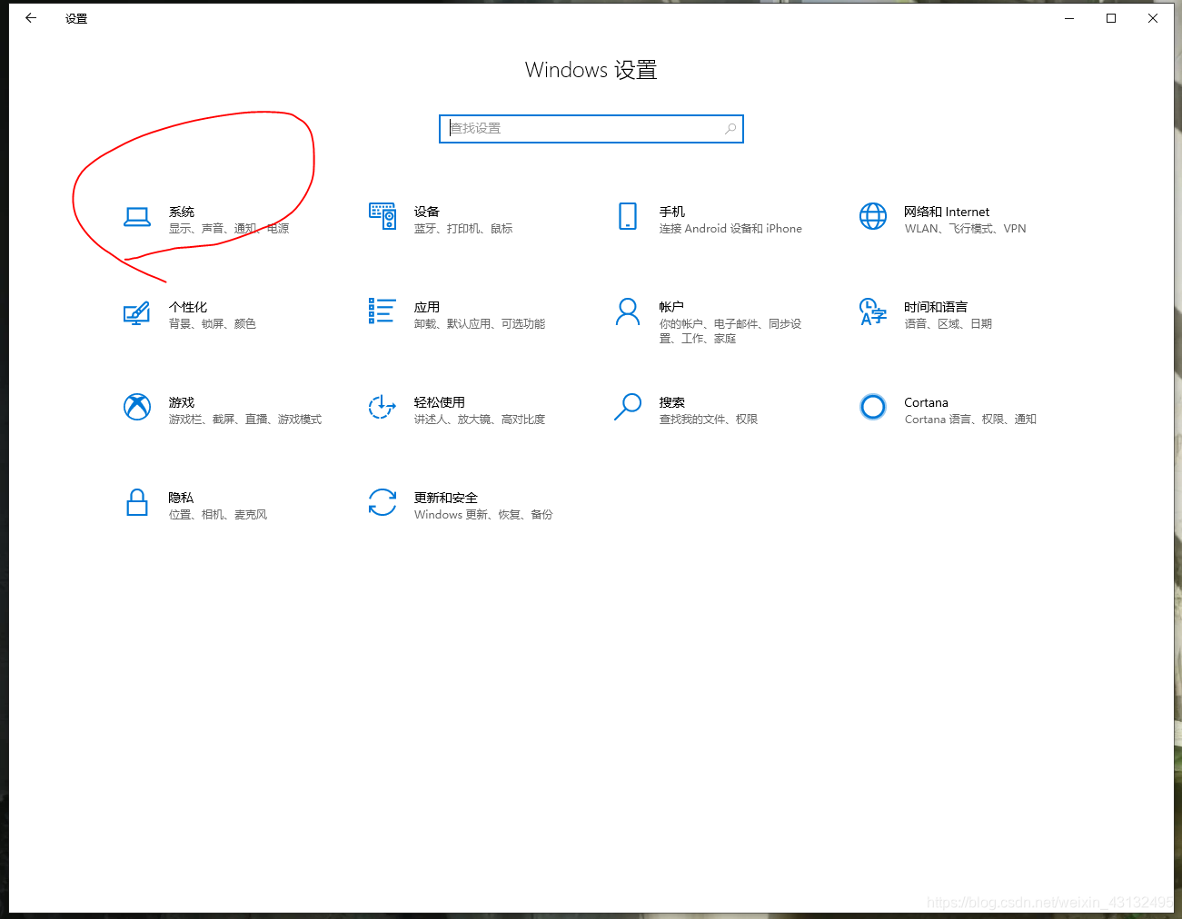Open the 时间和语言 icon
Image resolution: width=1182 pixels, height=919 pixels.
(873, 311)
